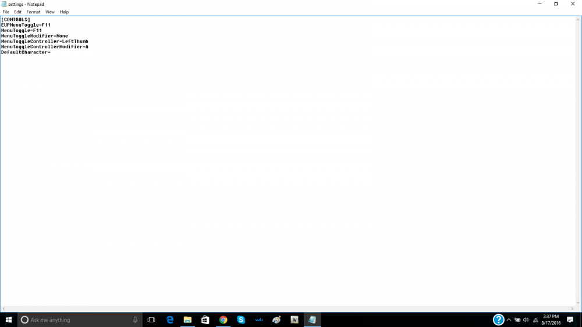The width and height of the screenshot is (582, 327).
Task: Open the volume control tray icon
Action: tap(526, 320)
